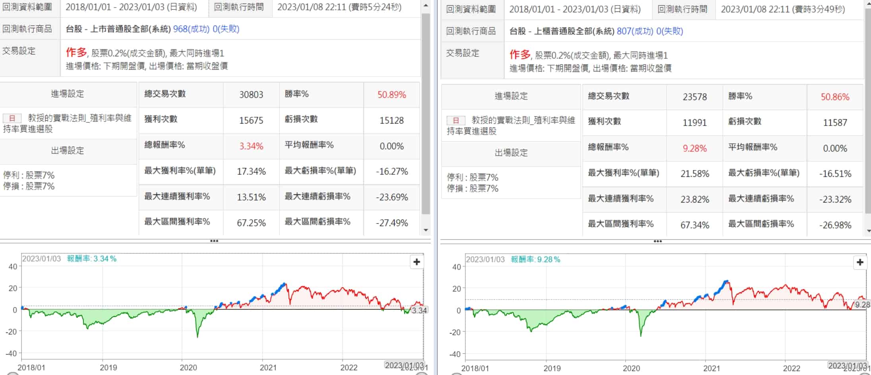Click the 進場設定 header in the left panel
The width and height of the screenshot is (871, 375).
coord(68,94)
